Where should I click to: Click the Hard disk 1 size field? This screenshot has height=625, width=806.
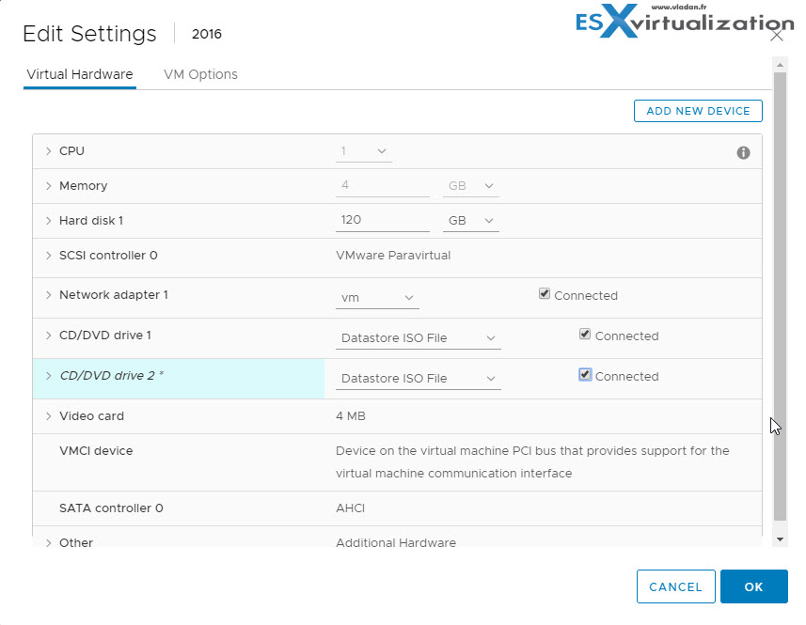pyautogui.click(x=383, y=220)
